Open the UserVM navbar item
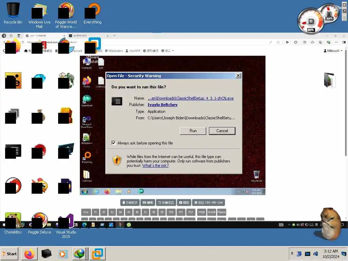Viewport: 348px width, 261px height. (133, 51)
